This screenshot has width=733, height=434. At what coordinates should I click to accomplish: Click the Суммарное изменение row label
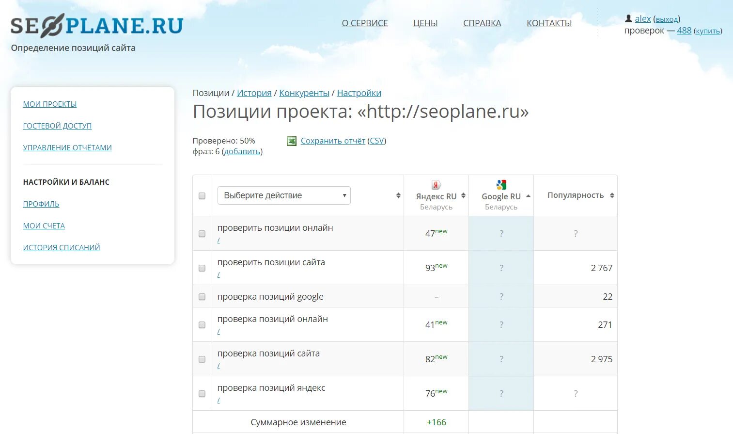coord(298,422)
